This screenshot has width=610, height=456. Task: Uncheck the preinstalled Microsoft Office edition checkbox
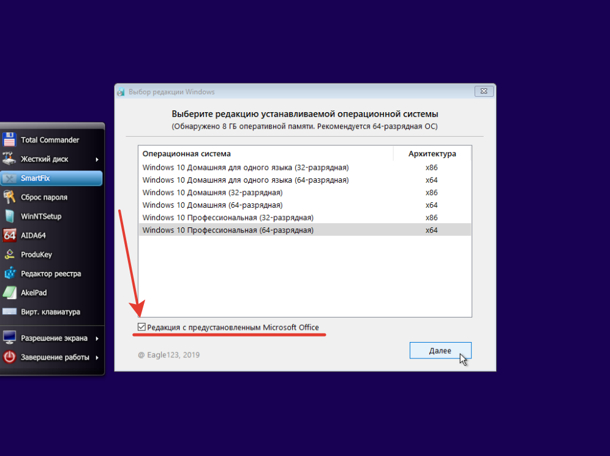point(141,327)
